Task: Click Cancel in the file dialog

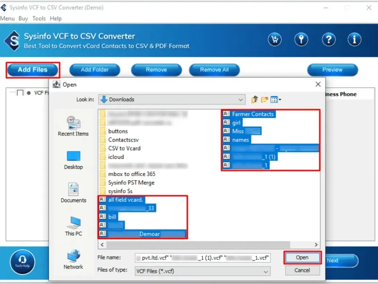Action: click(302, 270)
